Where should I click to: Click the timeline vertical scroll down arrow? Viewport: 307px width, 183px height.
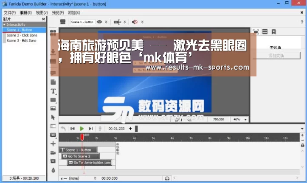click(x=302, y=167)
